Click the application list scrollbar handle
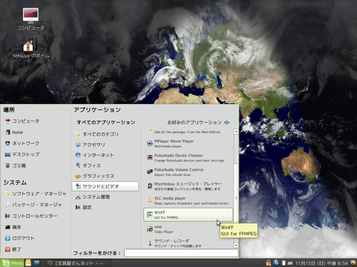The image size is (357, 267). pos(236,198)
